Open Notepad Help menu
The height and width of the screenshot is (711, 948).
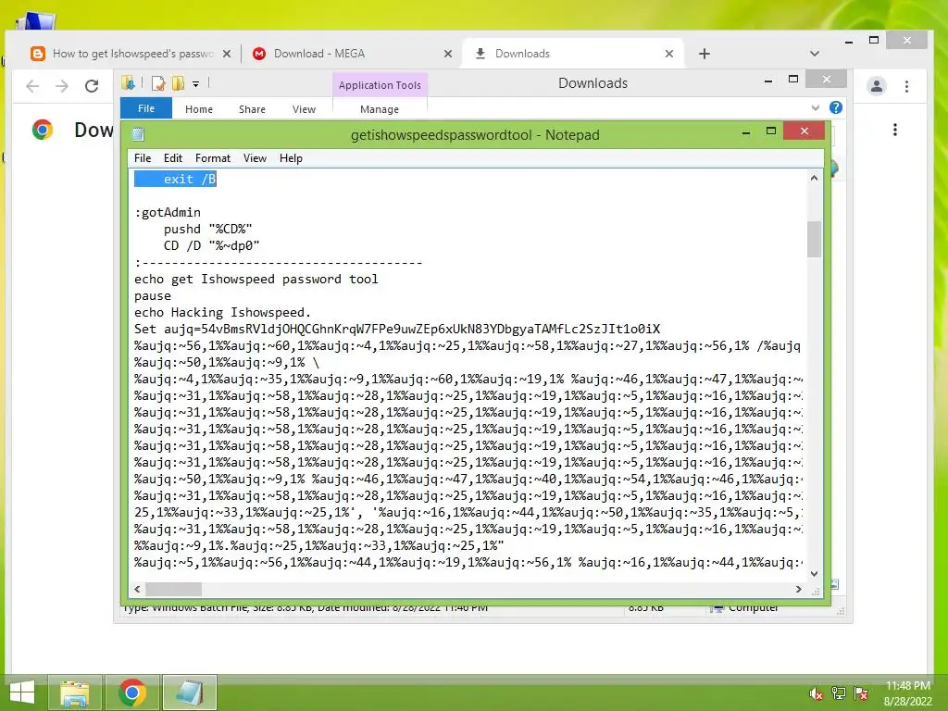[291, 157]
